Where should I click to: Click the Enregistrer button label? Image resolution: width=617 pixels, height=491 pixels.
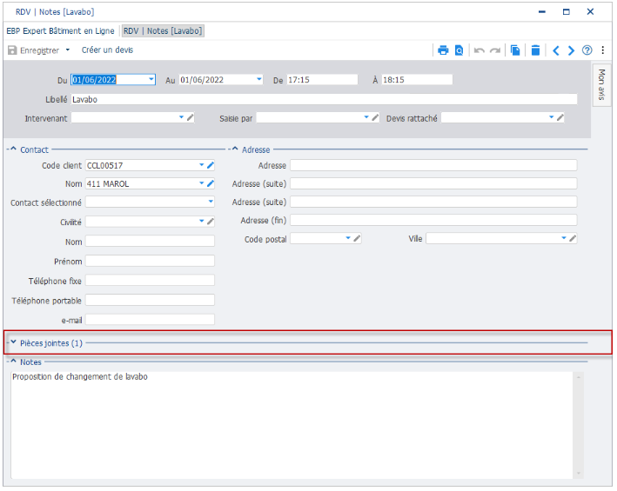tap(39, 50)
